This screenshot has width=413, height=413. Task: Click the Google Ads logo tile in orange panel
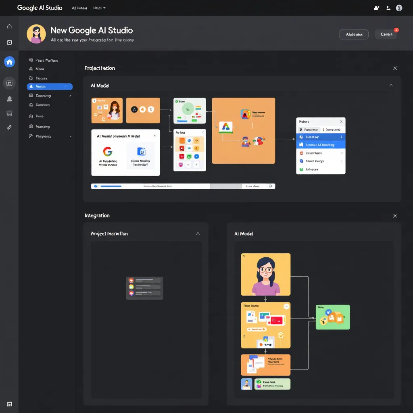(x=226, y=127)
